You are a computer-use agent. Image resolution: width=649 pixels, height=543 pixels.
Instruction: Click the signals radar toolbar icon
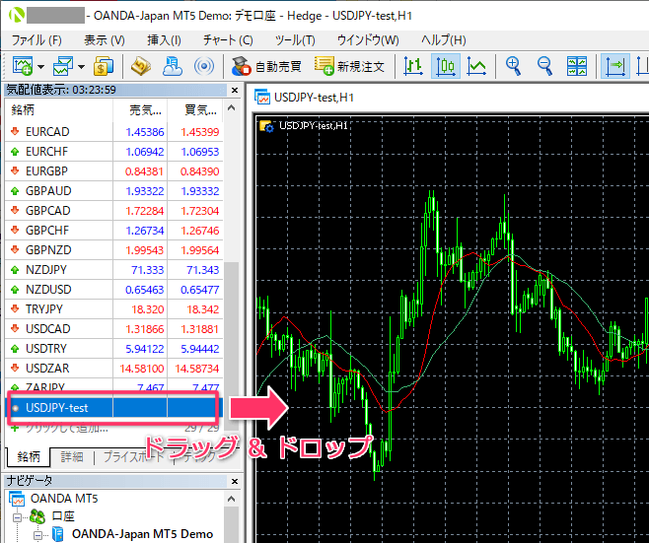[204, 66]
